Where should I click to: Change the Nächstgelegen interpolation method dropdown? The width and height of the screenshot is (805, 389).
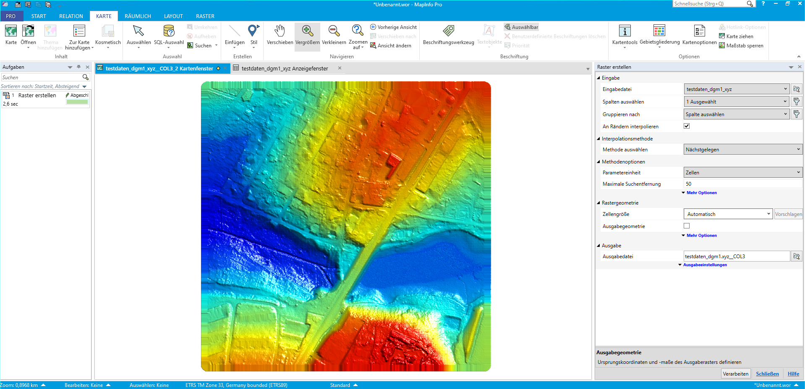(743, 149)
